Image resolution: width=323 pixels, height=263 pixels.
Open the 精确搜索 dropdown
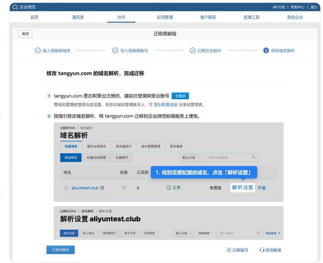tap(205, 233)
